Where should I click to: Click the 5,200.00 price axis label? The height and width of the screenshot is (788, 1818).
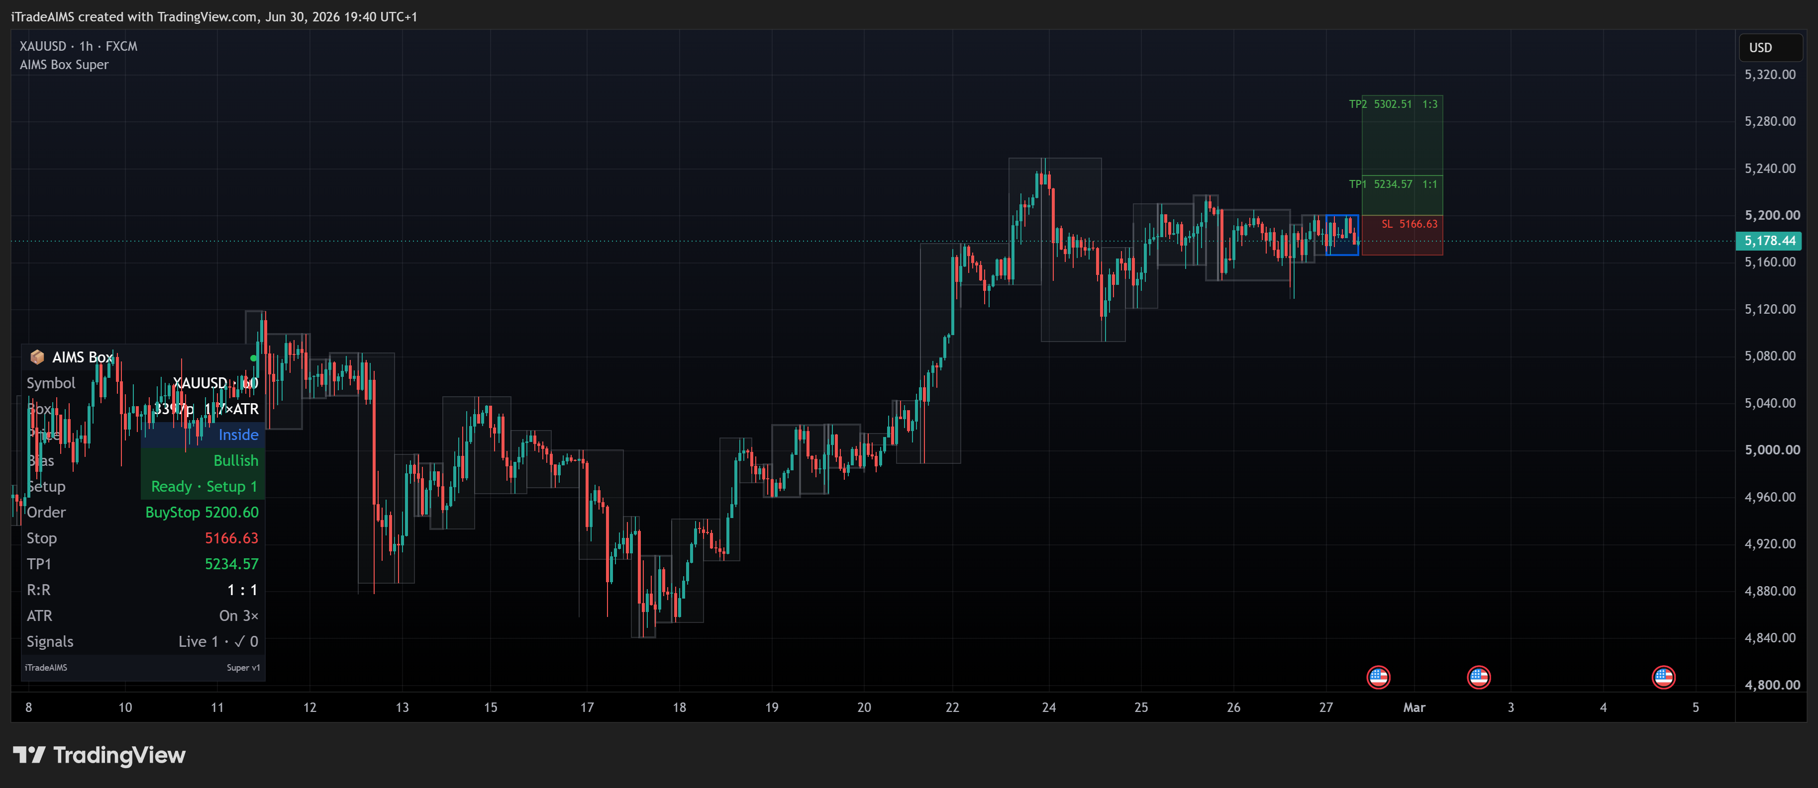click(1772, 214)
